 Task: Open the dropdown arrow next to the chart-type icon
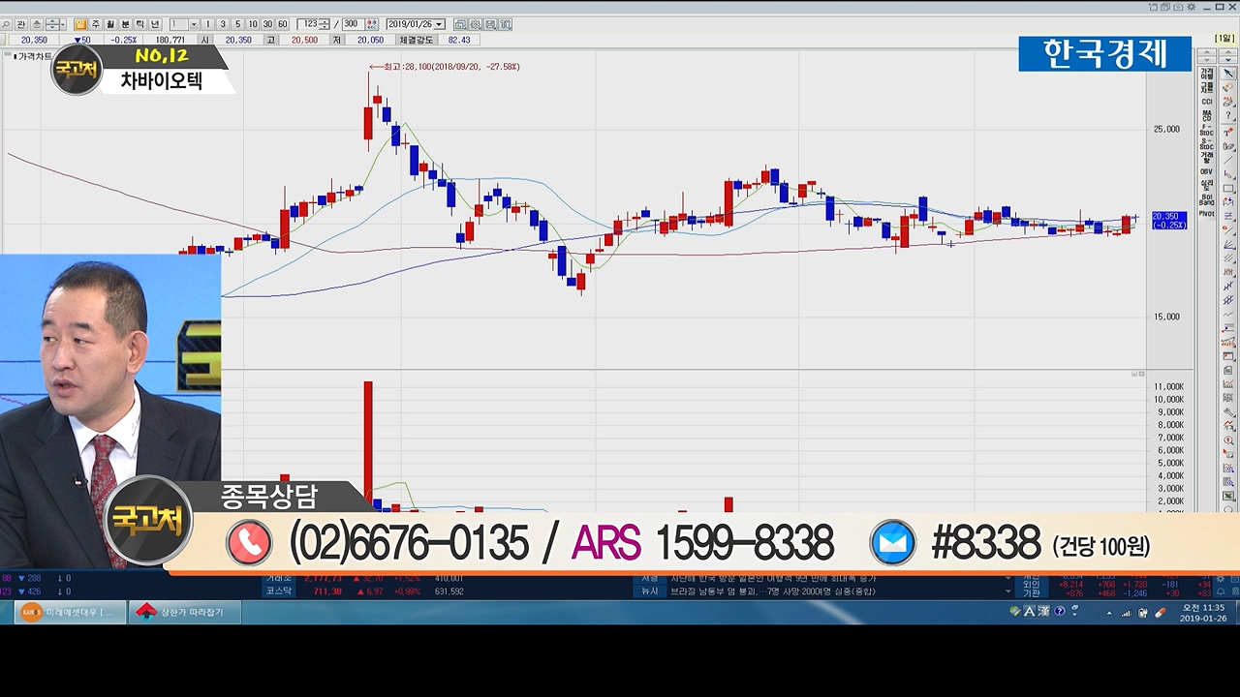pos(62,24)
